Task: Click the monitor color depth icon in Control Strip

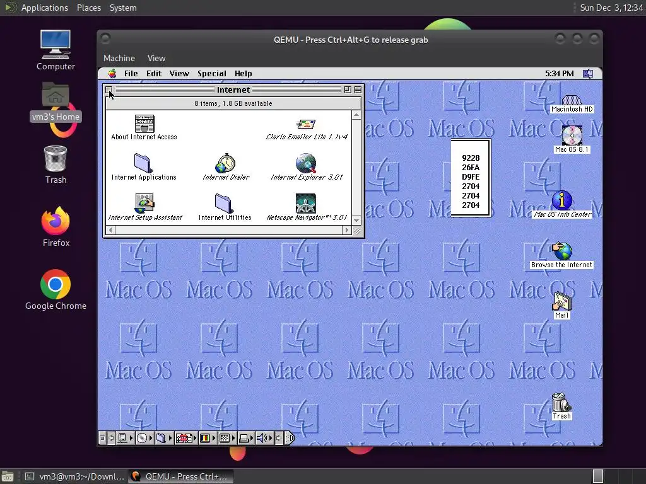Action: pos(205,438)
